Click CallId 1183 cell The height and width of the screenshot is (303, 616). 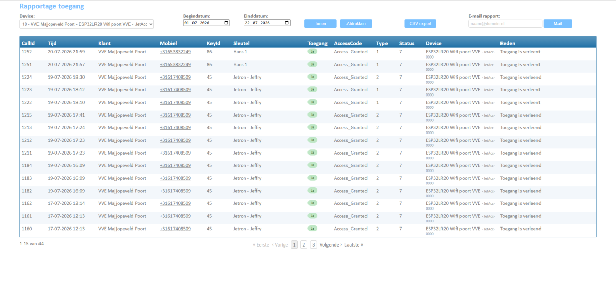point(27,178)
